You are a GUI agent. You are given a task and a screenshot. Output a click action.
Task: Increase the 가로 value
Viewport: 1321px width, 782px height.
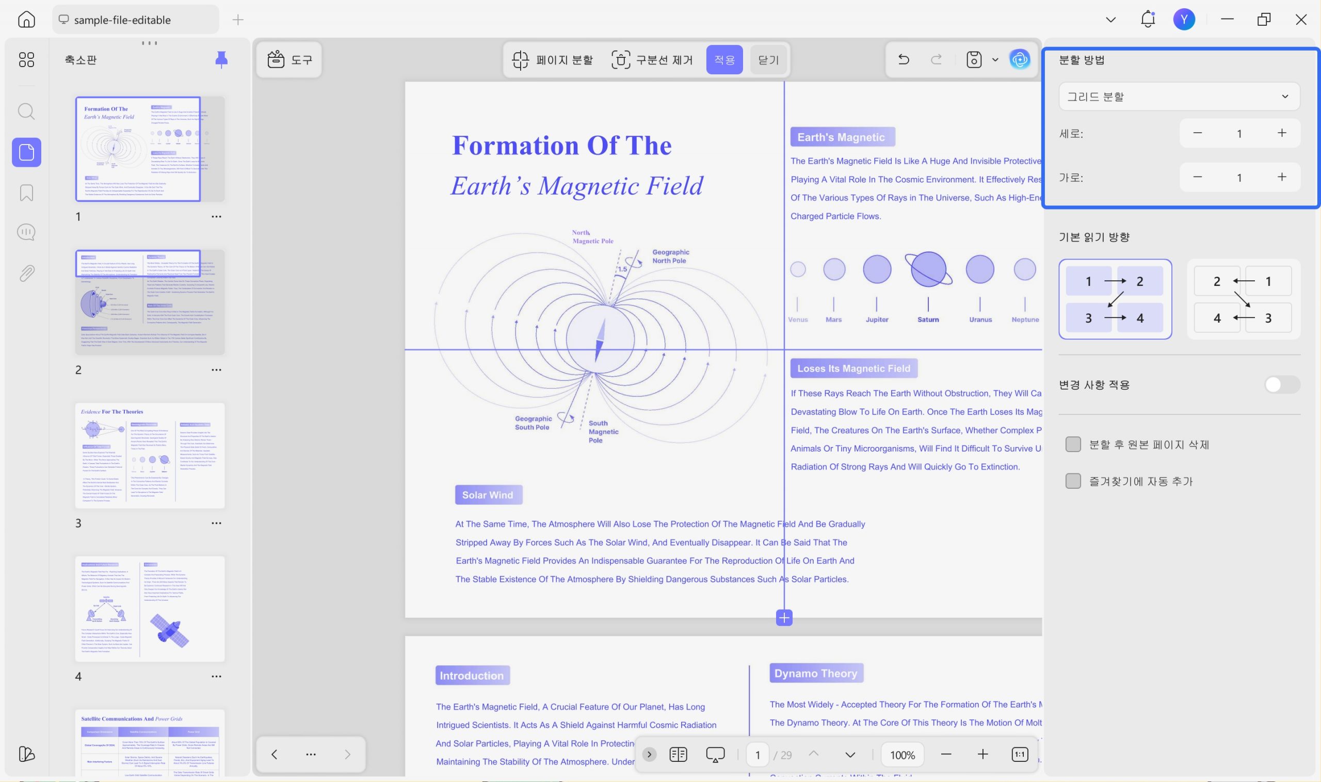tap(1281, 177)
